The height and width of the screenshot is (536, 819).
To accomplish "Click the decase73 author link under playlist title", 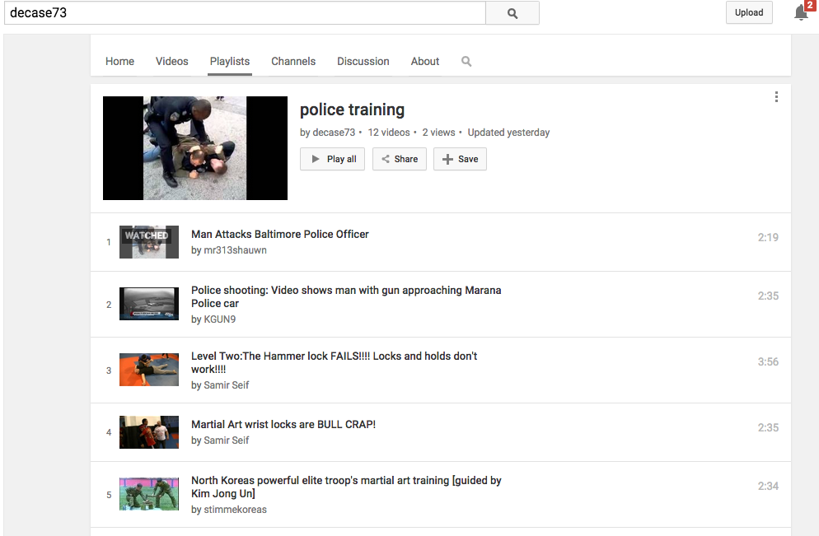I will pos(334,133).
